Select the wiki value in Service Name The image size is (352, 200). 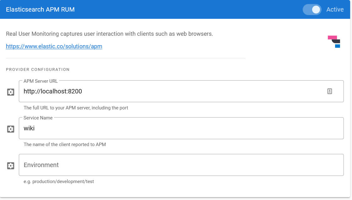[29, 128]
